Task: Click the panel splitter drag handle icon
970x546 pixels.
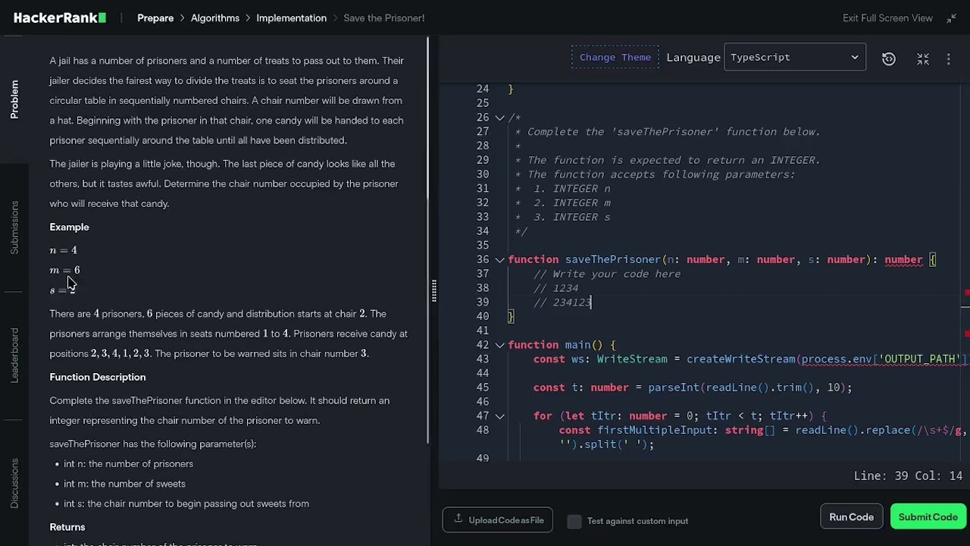Action: click(x=433, y=290)
